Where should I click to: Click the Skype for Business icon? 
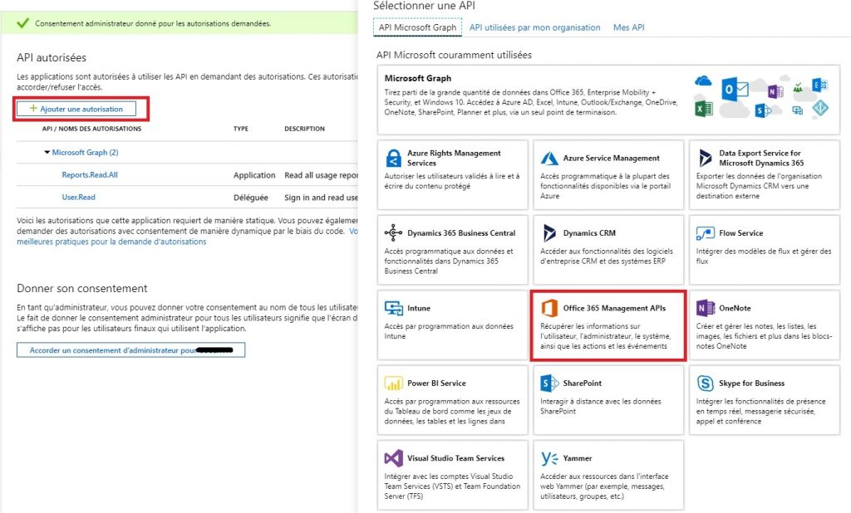click(705, 383)
